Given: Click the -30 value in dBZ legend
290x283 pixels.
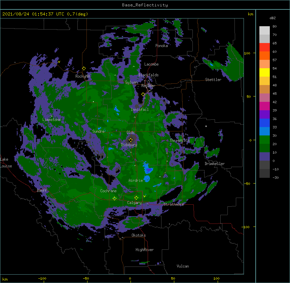Looking at the screenshot, I should tap(276, 177).
